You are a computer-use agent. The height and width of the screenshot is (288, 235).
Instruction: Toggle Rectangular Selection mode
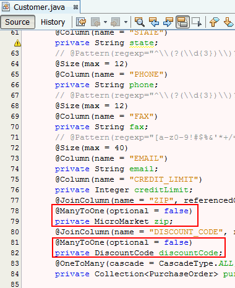coord(197,22)
